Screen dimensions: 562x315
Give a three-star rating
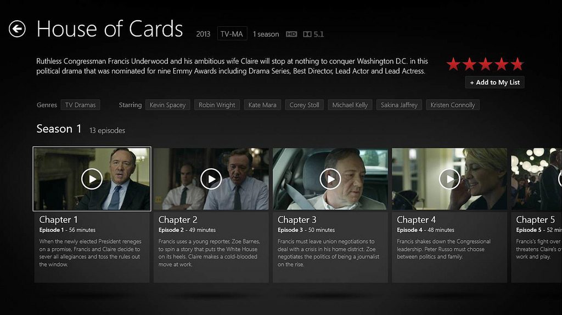point(485,64)
